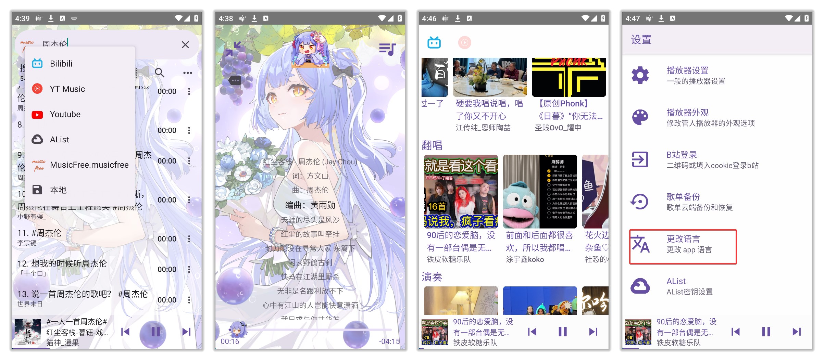Previous track in settings screen miniplayer
Screen dimensions: 824x361
click(735, 332)
